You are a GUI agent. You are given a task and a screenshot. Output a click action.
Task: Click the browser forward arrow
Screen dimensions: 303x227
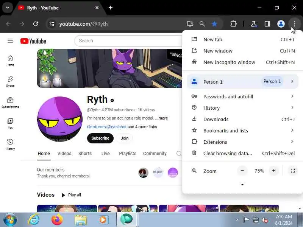[x=22, y=24]
